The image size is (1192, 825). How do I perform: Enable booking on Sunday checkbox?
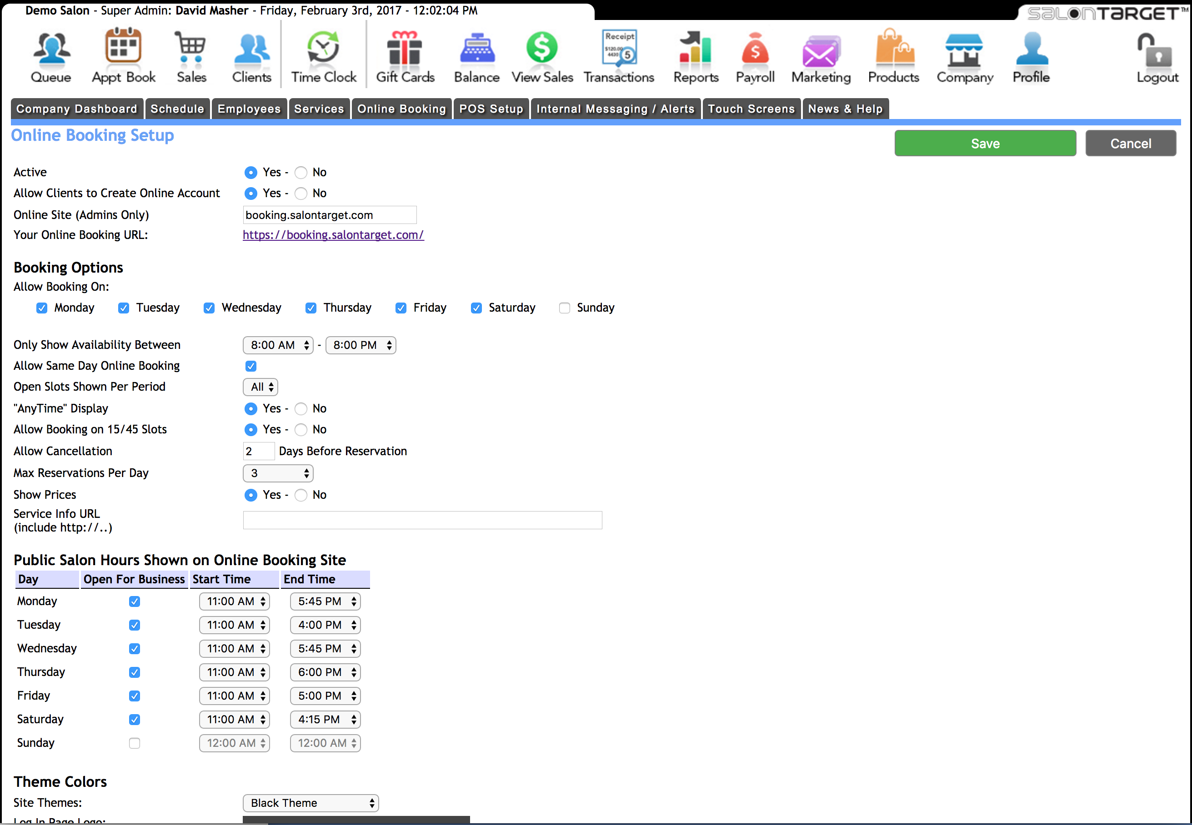[564, 308]
